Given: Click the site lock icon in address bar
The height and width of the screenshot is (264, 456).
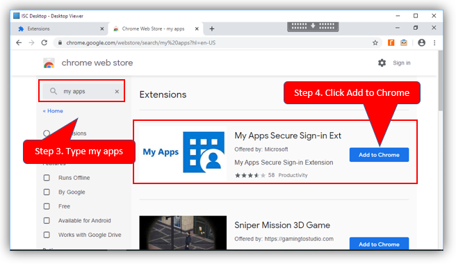Looking at the screenshot, I should [60, 43].
